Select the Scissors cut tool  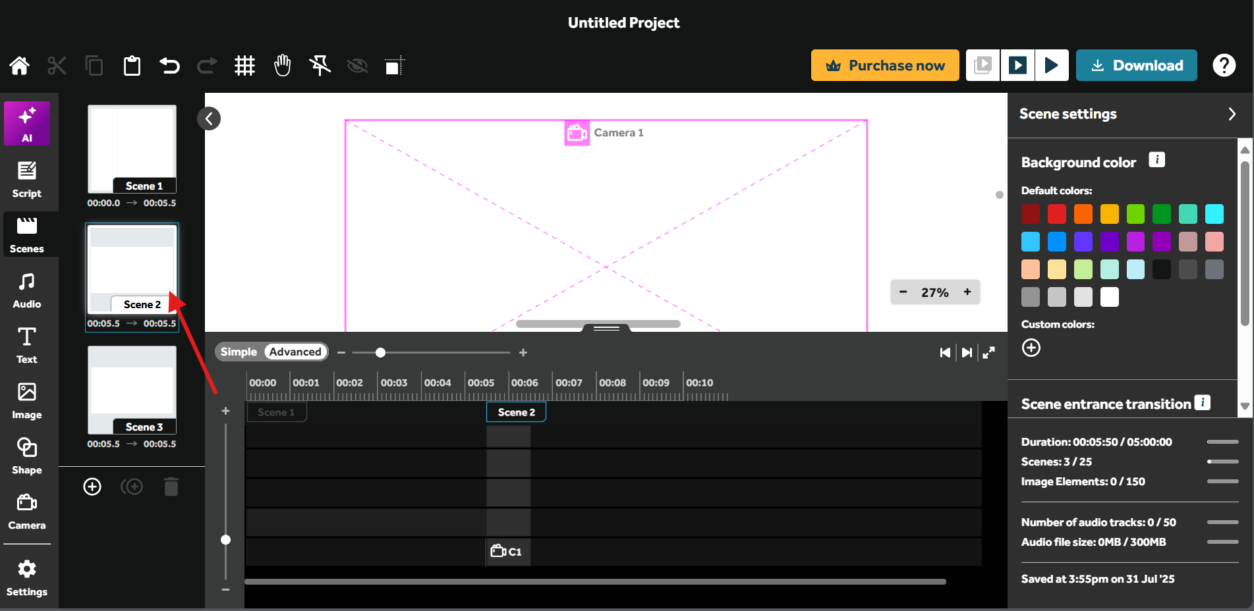pyautogui.click(x=57, y=65)
